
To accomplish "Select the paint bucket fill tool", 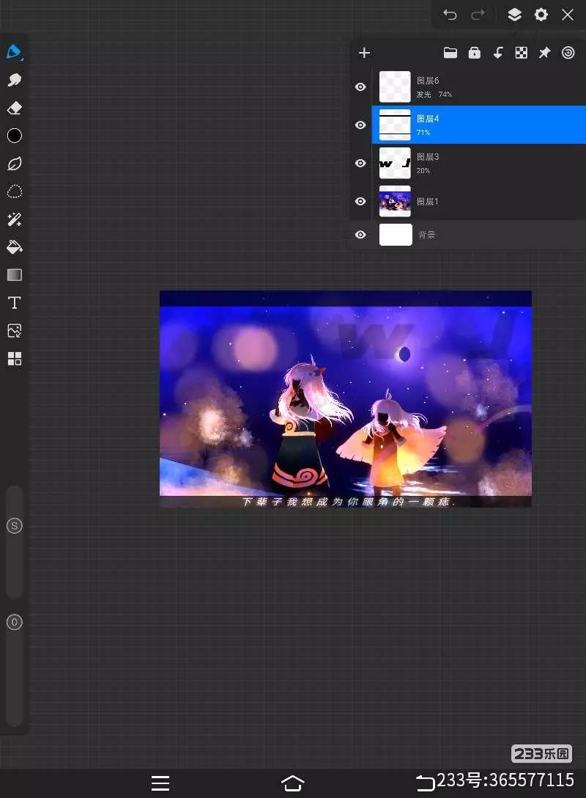I will click(x=14, y=247).
